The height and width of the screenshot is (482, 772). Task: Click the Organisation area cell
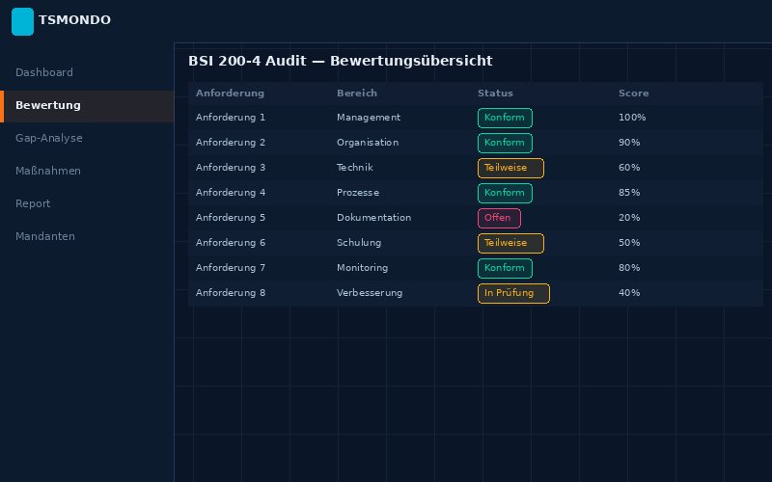(x=368, y=143)
